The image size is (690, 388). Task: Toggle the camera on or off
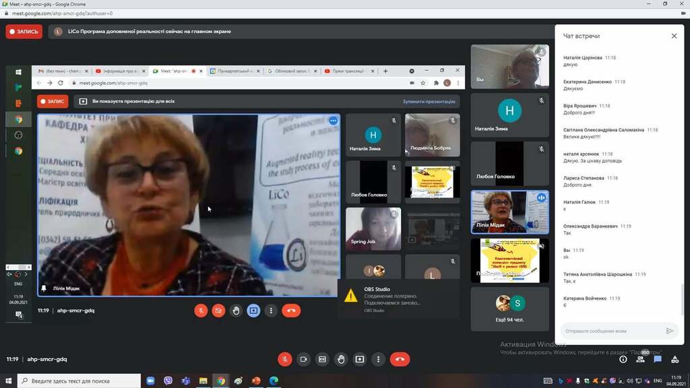point(304,359)
